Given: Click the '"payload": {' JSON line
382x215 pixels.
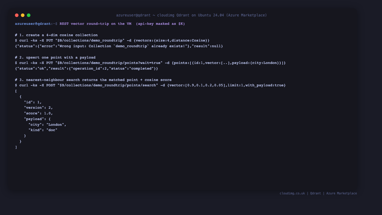Looking at the screenshot, I should point(37,119).
